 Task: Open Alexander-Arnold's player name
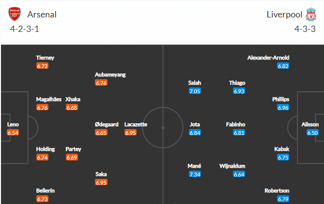(268, 58)
